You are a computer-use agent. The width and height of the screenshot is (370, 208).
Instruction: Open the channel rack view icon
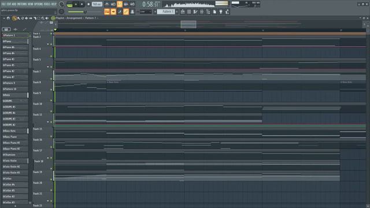point(195,12)
